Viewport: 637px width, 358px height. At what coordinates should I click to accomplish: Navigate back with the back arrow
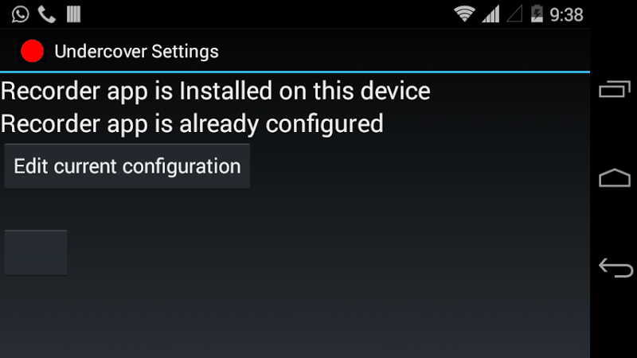[615, 268]
